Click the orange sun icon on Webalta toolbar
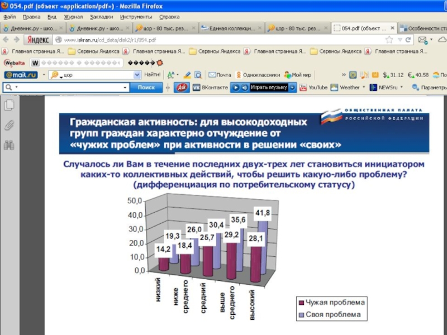The image size is (447, 335). (x=160, y=63)
